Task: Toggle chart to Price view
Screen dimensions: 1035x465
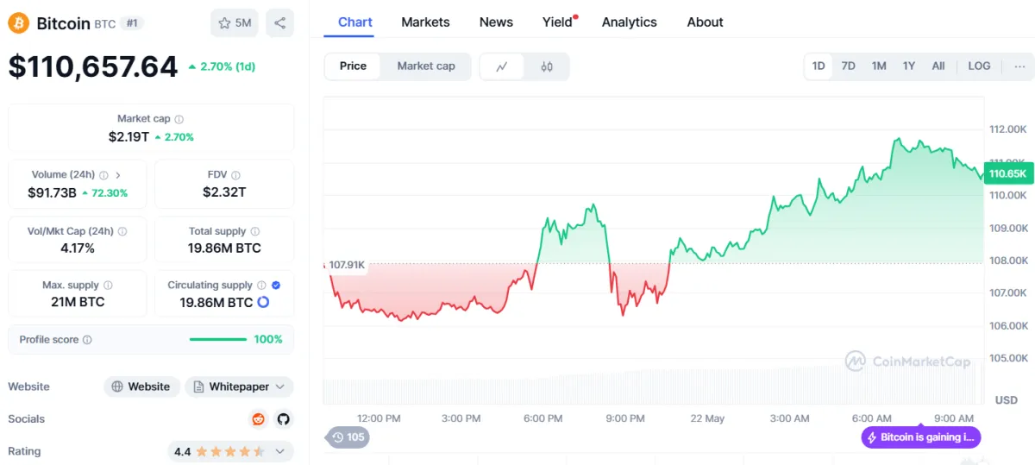Action: (x=353, y=66)
